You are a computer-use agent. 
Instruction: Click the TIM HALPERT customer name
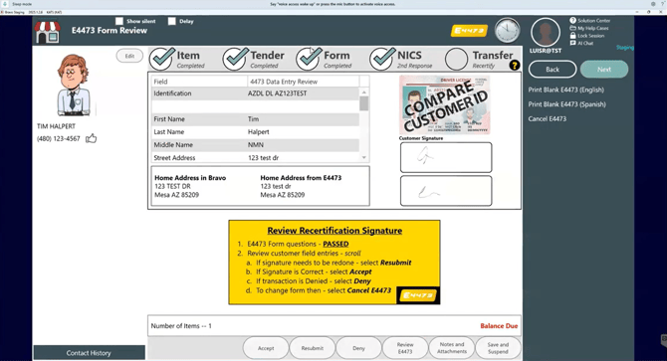(x=56, y=126)
